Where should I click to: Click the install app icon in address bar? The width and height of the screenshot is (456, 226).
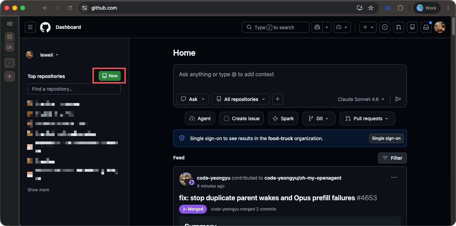tap(360, 8)
